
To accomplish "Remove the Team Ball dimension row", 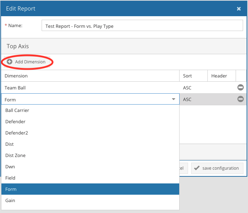I will [240, 87].
